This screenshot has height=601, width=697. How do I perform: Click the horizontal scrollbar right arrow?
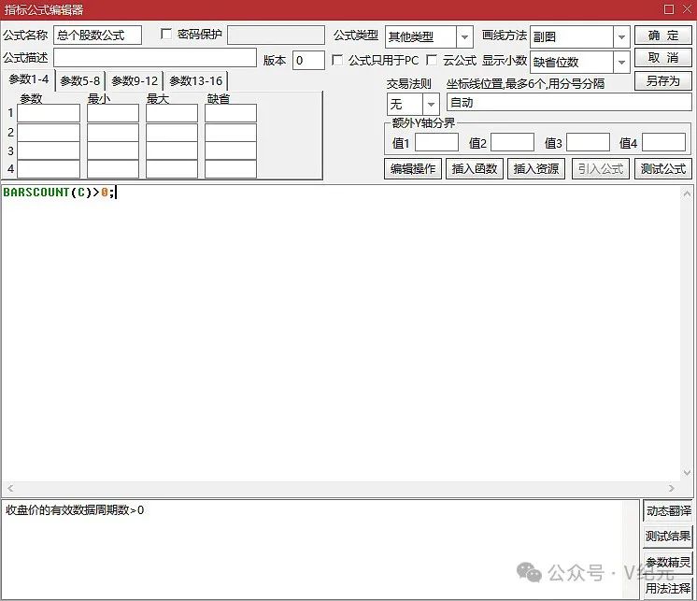click(671, 488)
